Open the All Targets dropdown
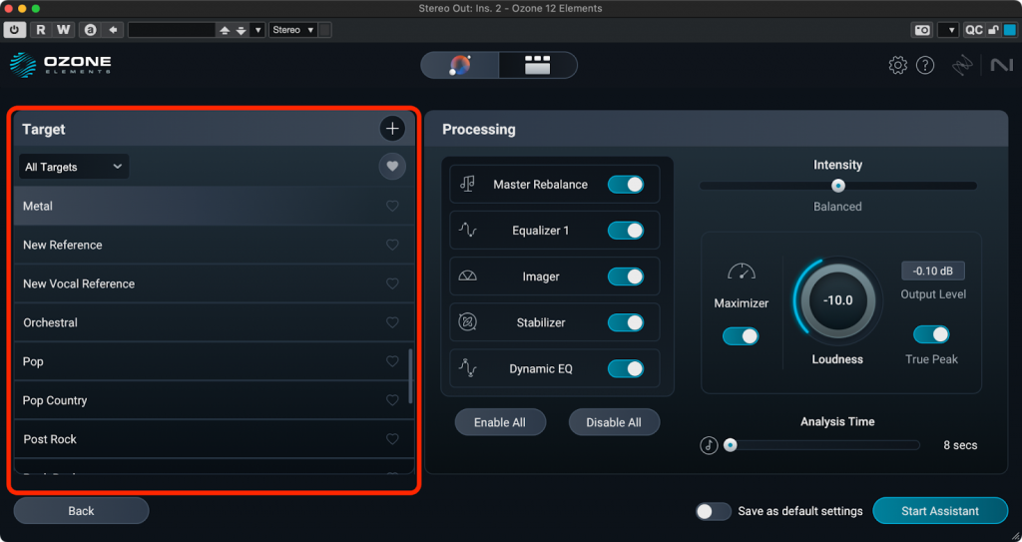 pyautogui.click(x=74, y=167)
